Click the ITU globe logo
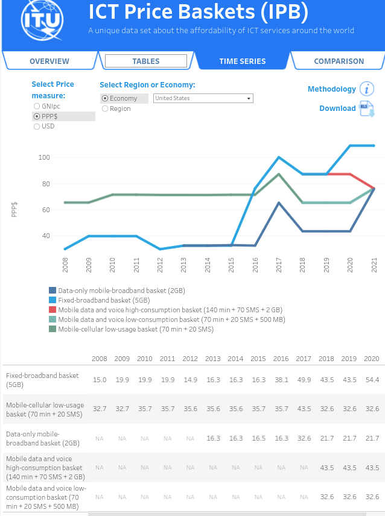 [x=42, y=20]
